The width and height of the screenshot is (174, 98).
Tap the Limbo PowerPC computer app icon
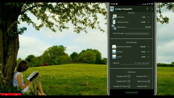tap(112, 9)
